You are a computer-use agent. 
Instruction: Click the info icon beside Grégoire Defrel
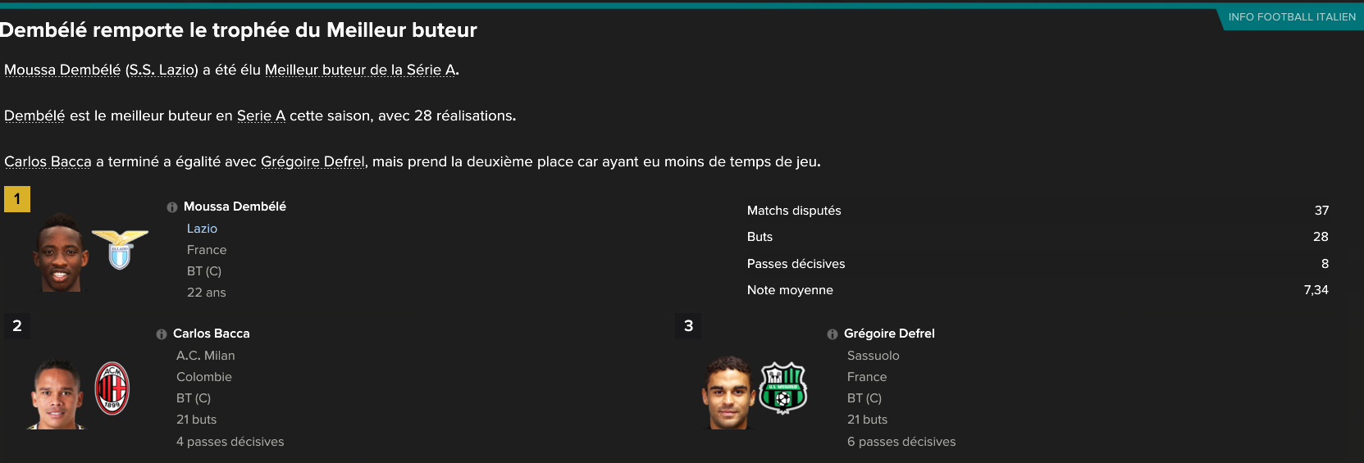[833, 334]
